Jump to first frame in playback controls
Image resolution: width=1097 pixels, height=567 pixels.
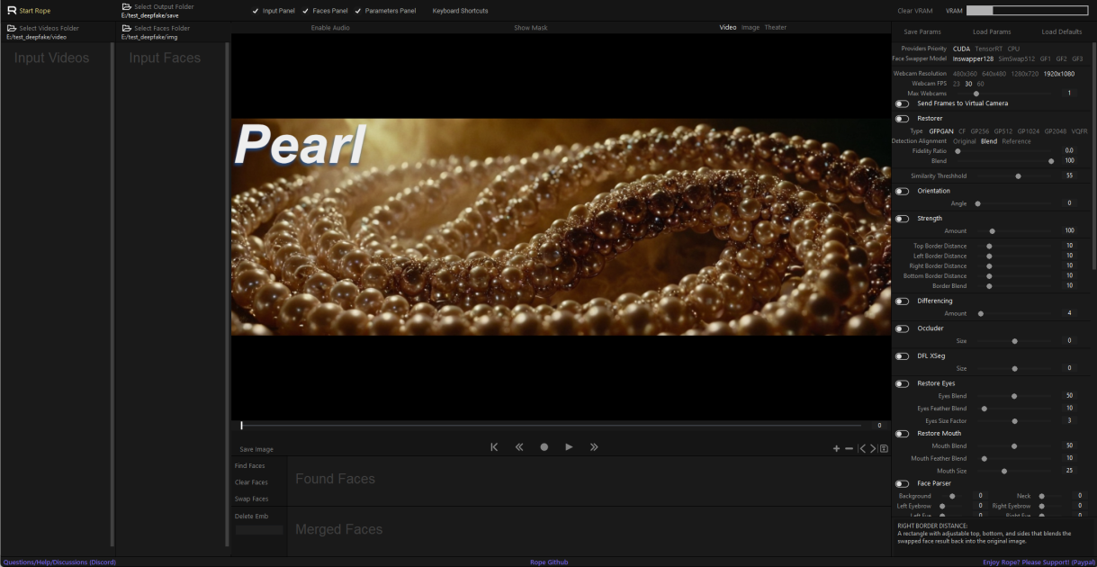pyautogui.click(x=494, y=447)
